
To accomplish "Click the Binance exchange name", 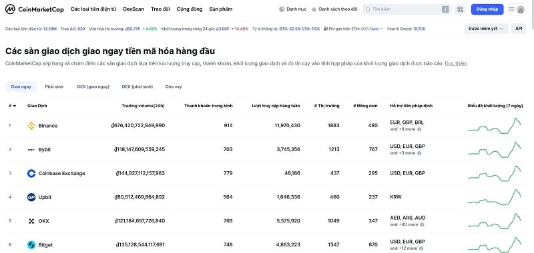I will [48, 126].
